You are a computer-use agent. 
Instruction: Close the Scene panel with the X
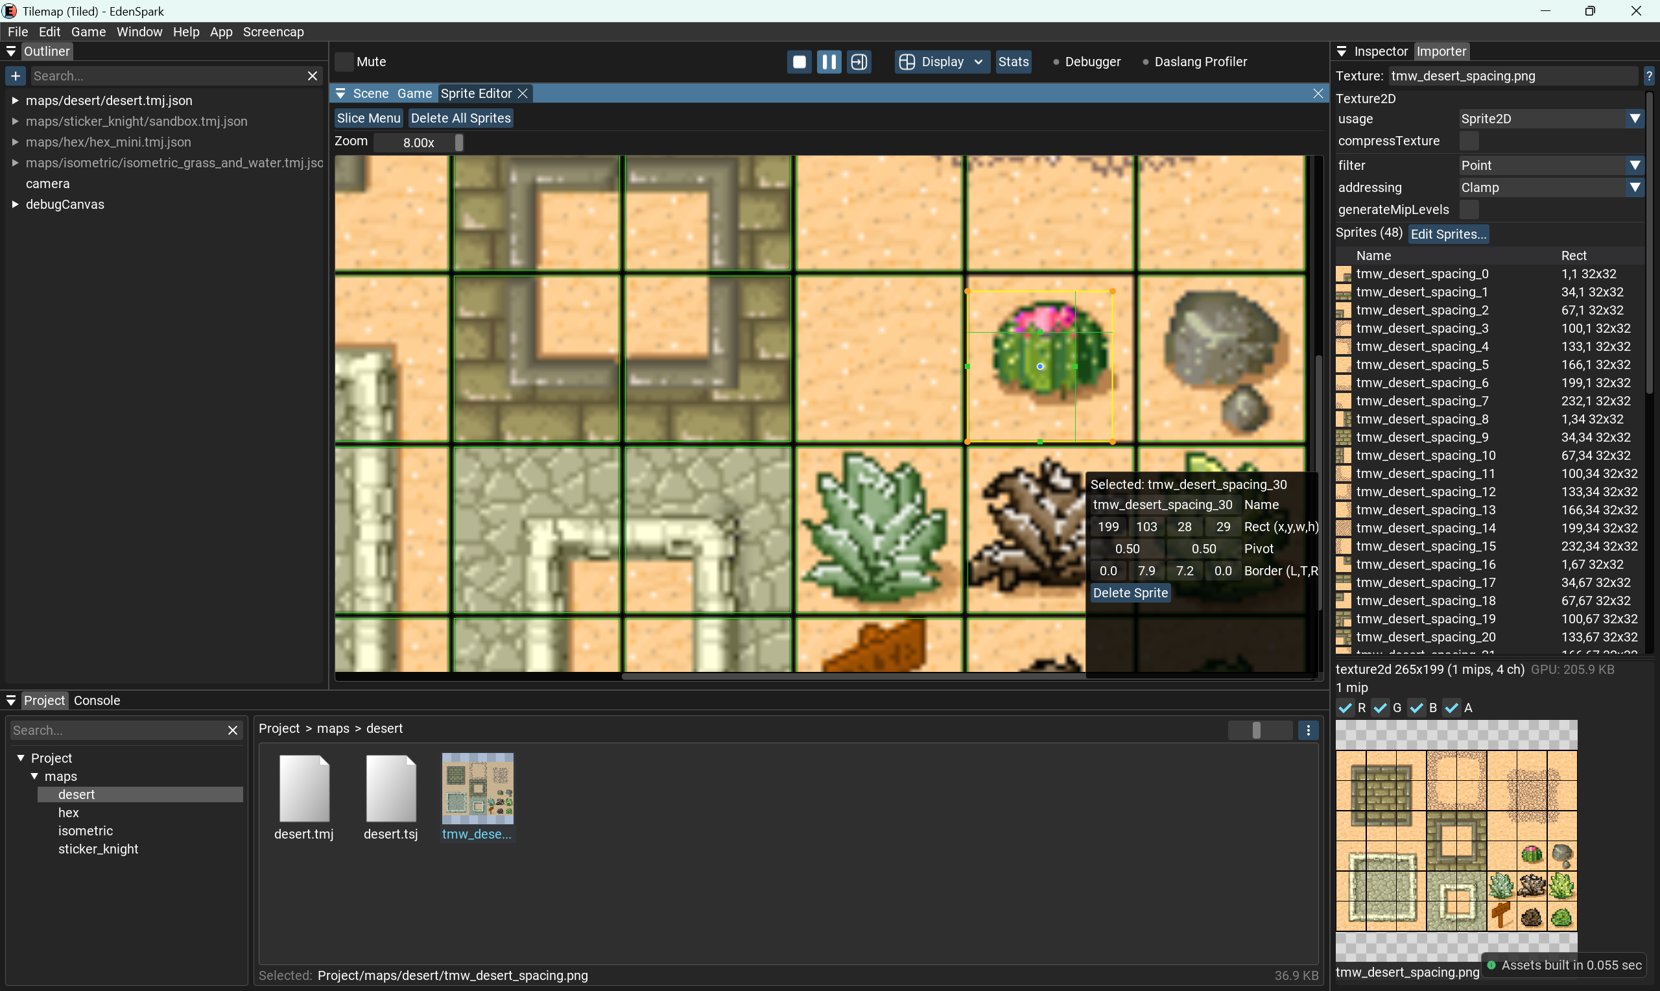pyautogui.click(x=1318, y=93)
